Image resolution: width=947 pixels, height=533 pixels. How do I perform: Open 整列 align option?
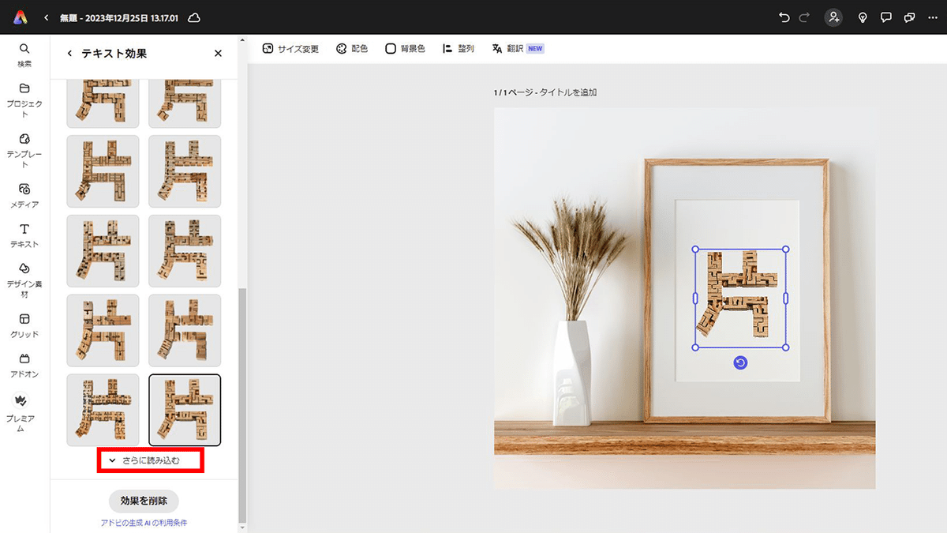tap(458, 48)
